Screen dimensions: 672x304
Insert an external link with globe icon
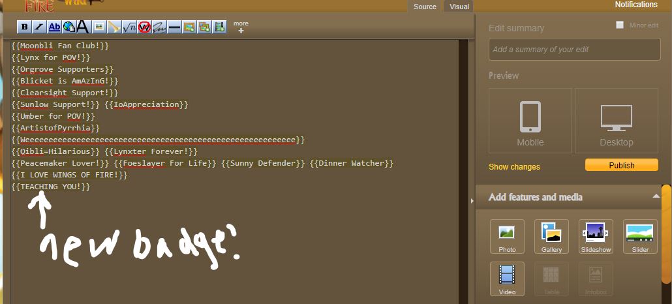(69, 27)
